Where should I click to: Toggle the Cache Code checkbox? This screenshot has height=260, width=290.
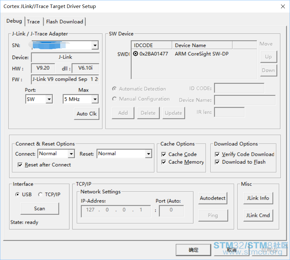(x=164, y=154)
